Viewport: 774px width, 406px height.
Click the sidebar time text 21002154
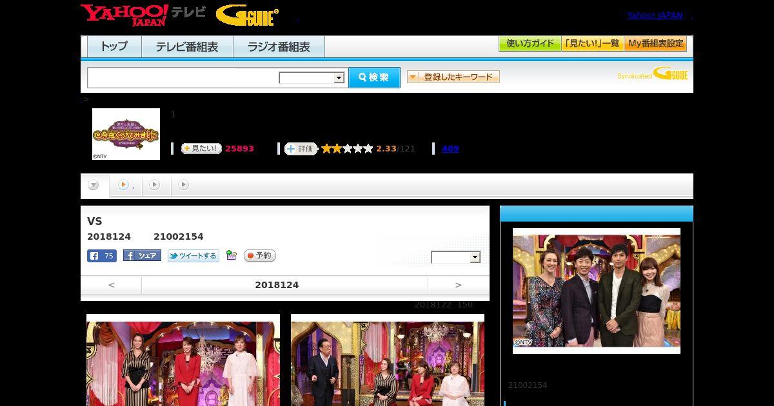(x=528, y=385)
